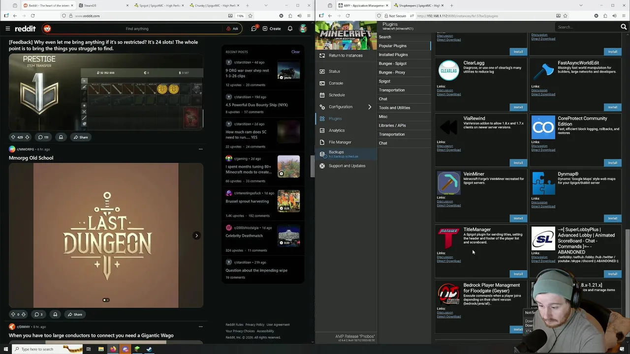
Task: Open ClearLagg Direct Download link
Action: point(449,94)
